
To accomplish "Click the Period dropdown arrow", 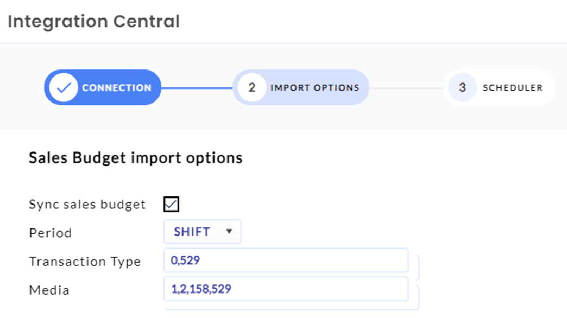I will [229, 232].
